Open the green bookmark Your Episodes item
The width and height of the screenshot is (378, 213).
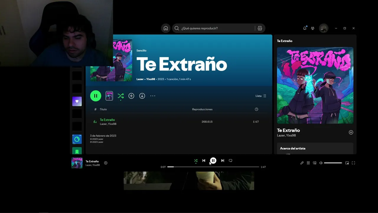tap(77, 151)
